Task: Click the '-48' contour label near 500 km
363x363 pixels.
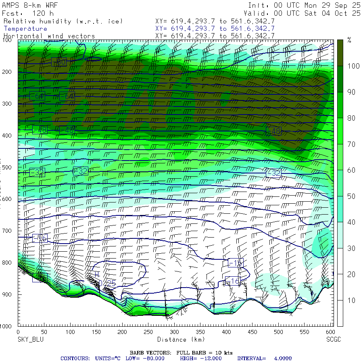Action: coord(273,131)
